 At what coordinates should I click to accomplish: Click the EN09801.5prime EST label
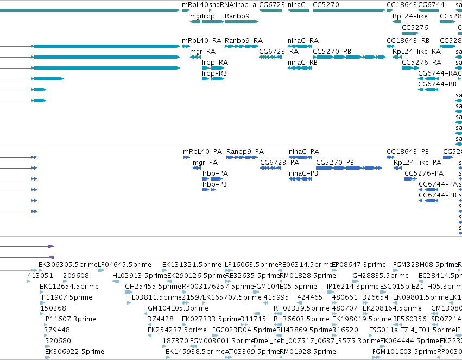pyautogui.click(x=420, y=297)
